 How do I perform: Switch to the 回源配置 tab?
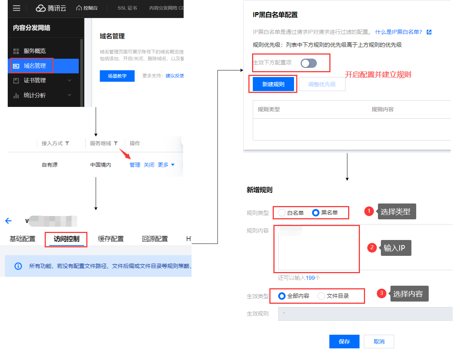pos(155,239)
